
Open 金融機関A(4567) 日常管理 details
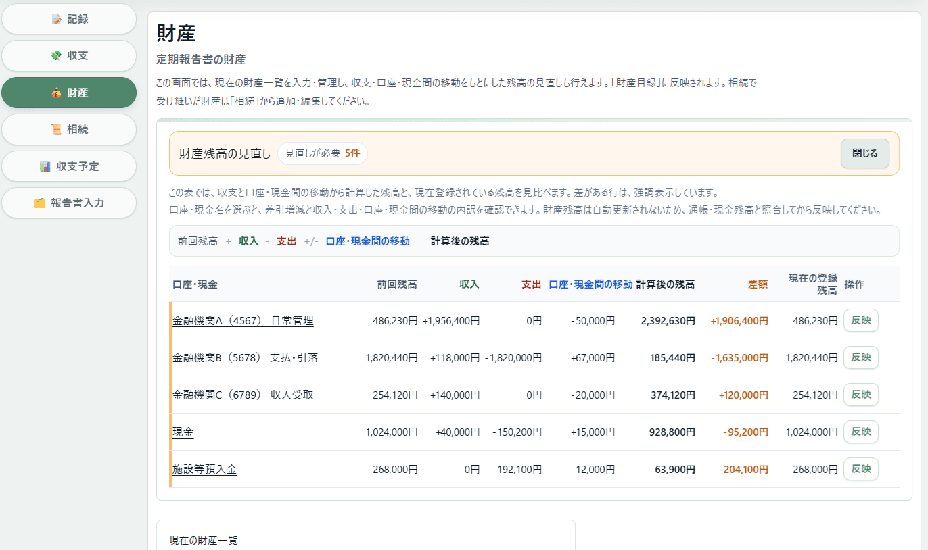click(x=243, y=321)
